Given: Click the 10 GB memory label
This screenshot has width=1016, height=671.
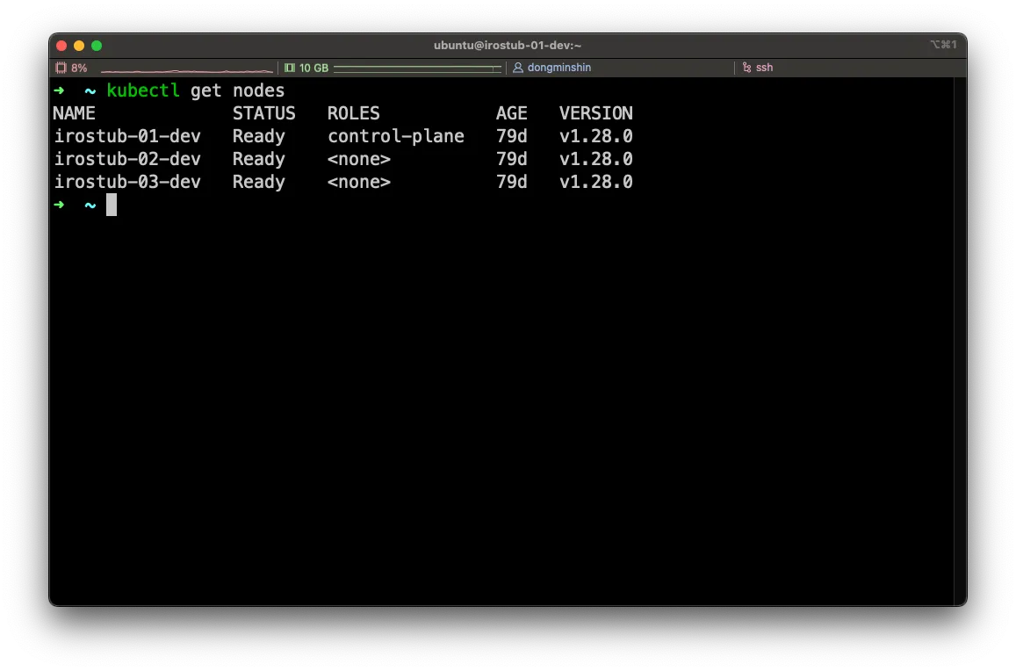Looking at the screenshot, I should pos(313,68).
